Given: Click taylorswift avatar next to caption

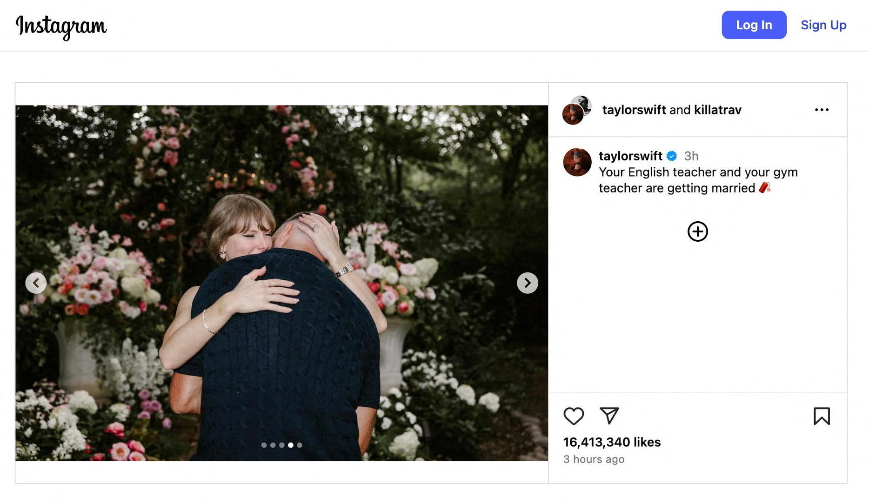Looking at the screenshot, I should (x=577, y=162).
